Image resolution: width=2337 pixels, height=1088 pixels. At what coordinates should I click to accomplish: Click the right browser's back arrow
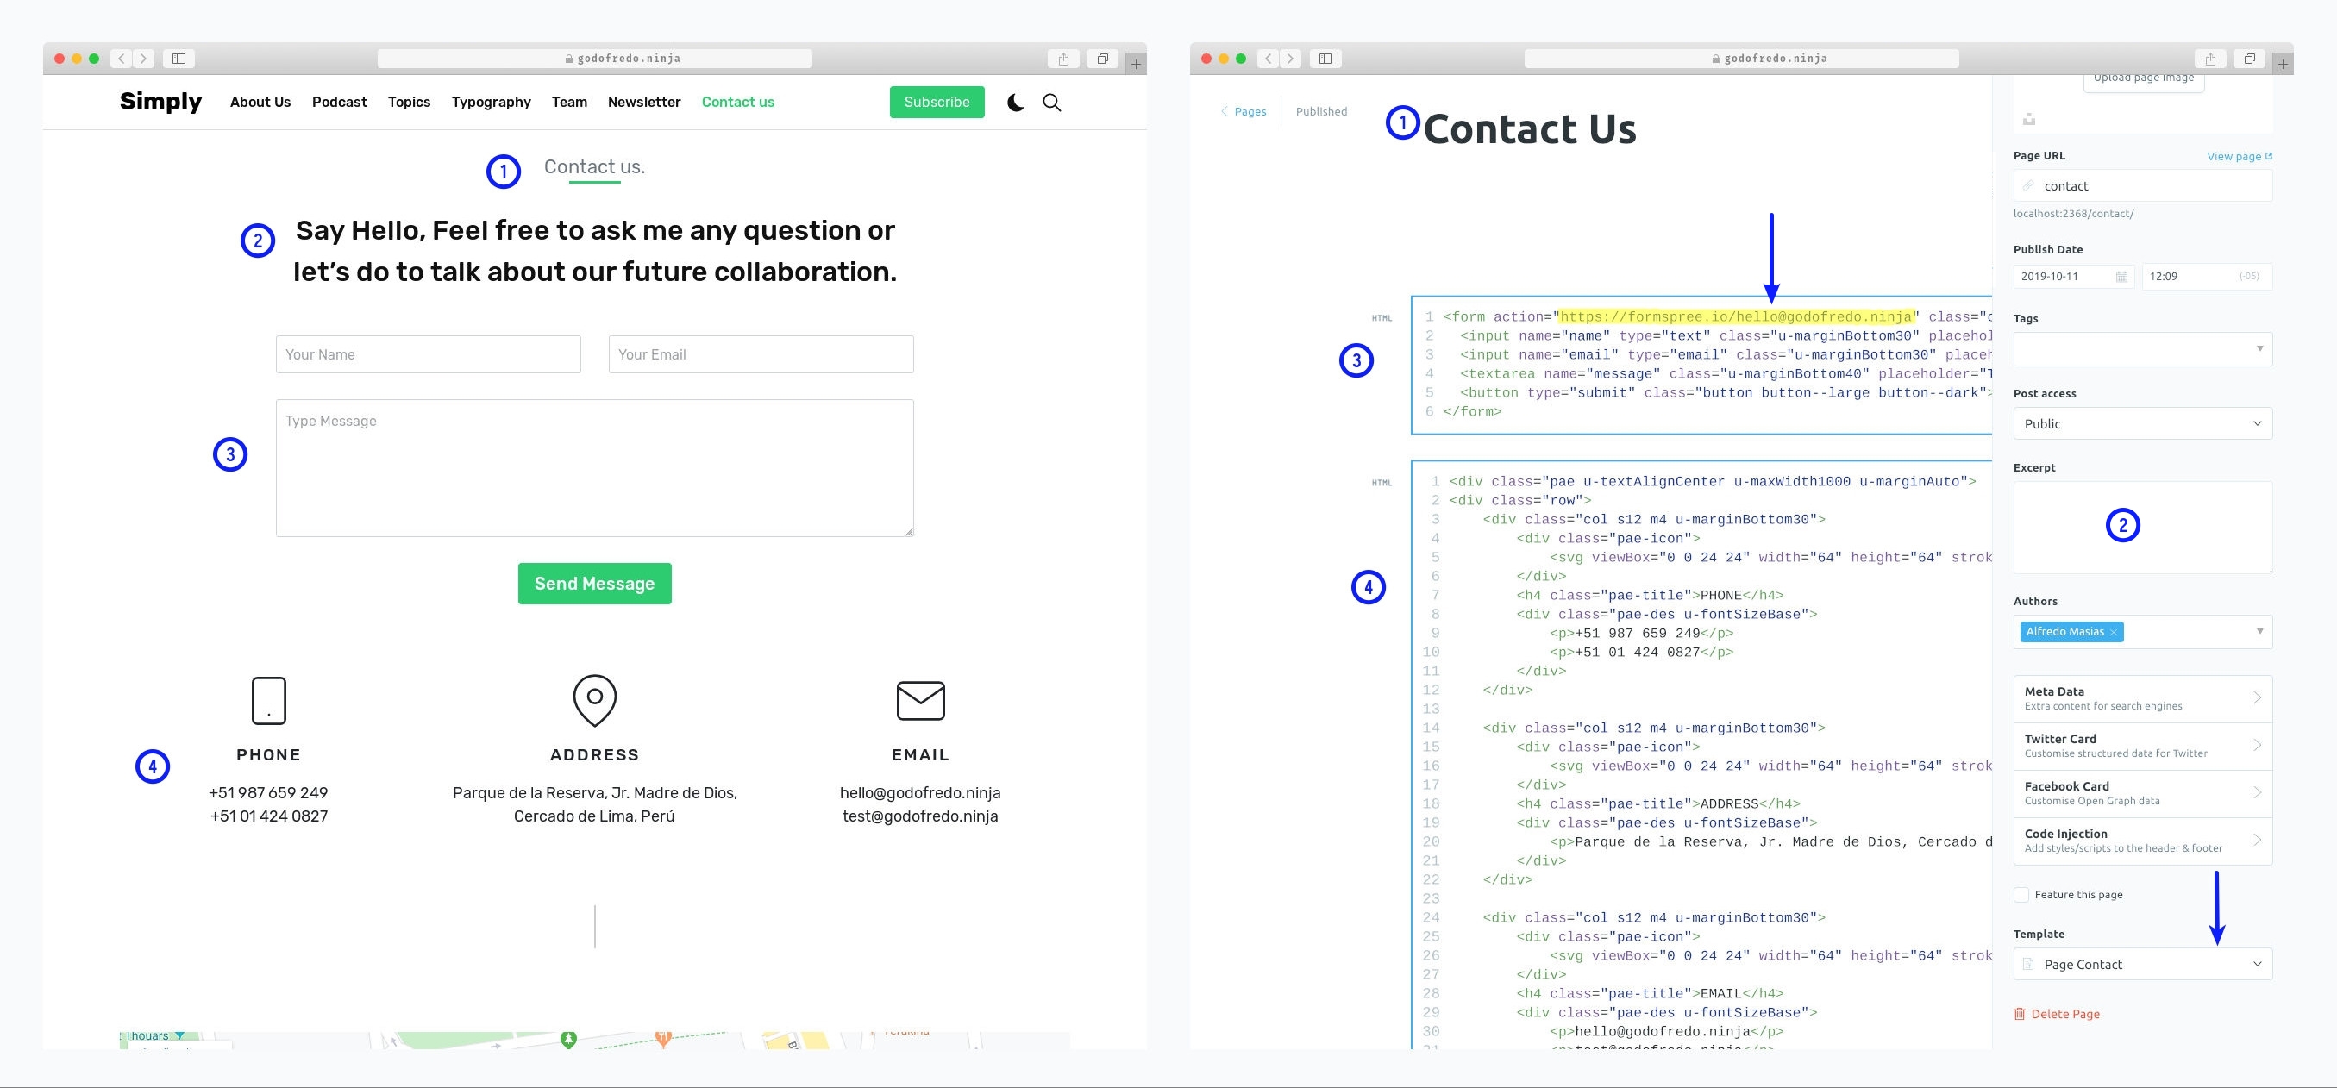[x=1269, y=59]
